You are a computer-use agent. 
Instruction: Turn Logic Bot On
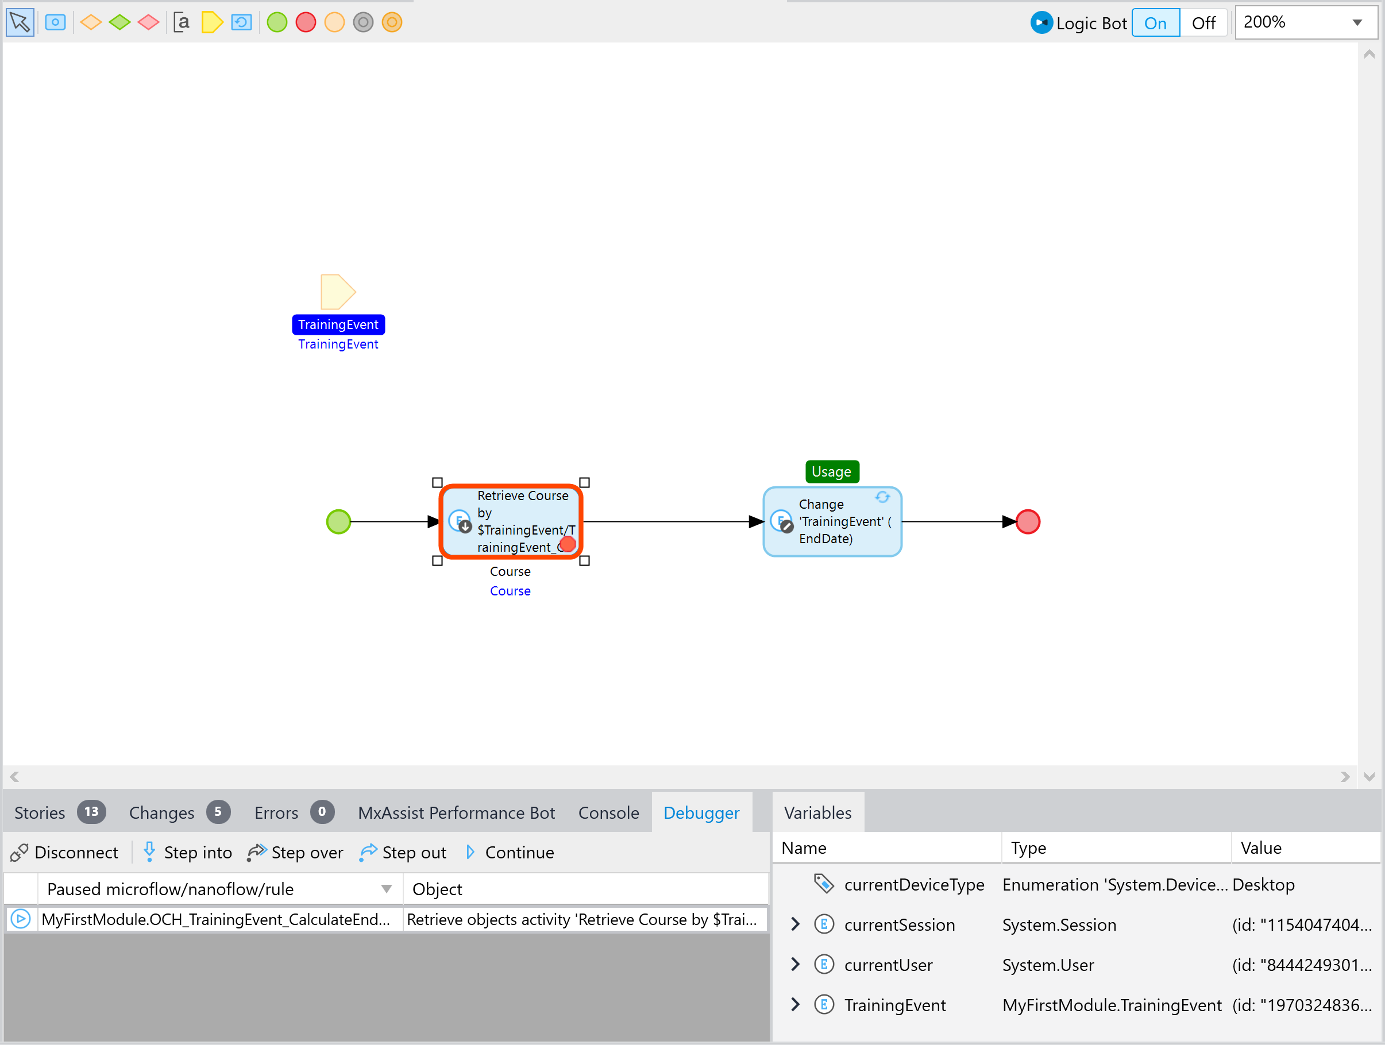point(1155,23)
